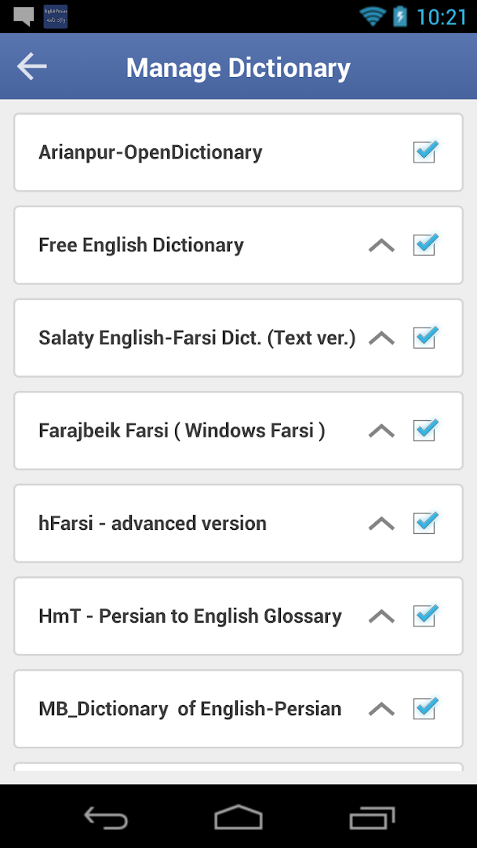Toggle the MB_Dictionary of English-Persian checkbox
This screenshot has width=477, height=848.
pos(424,708)
